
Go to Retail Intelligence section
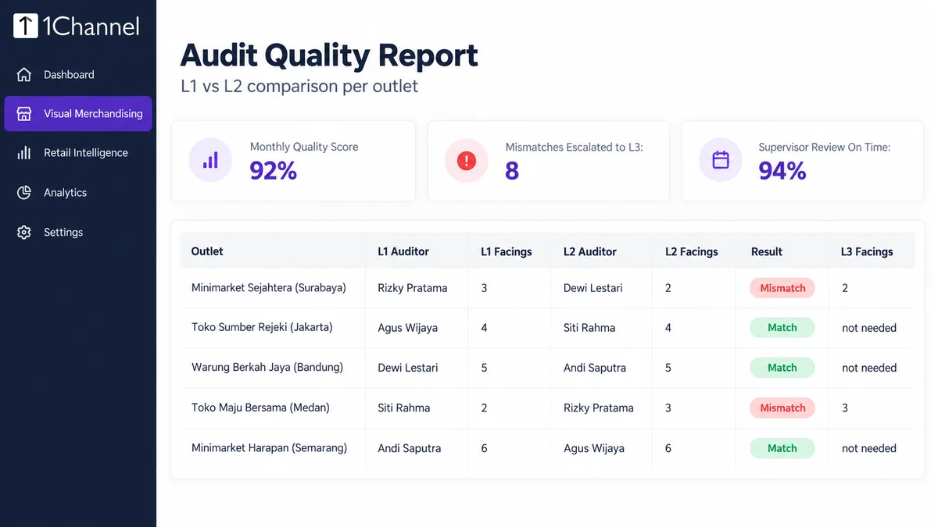pyautogui.click(x=78, y=153)
